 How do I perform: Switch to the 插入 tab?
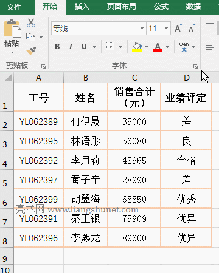pyautogui.click(x=82, y=7)
